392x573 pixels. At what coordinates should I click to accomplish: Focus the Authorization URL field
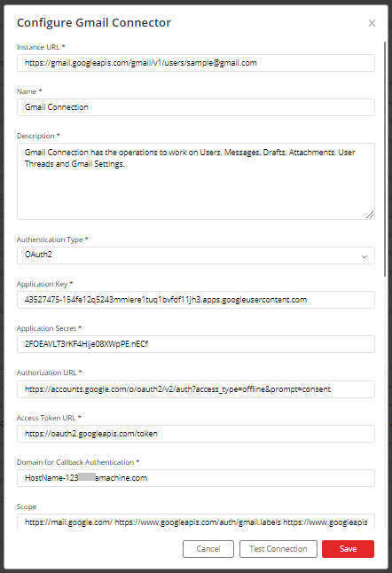click(x=196, y=389)
